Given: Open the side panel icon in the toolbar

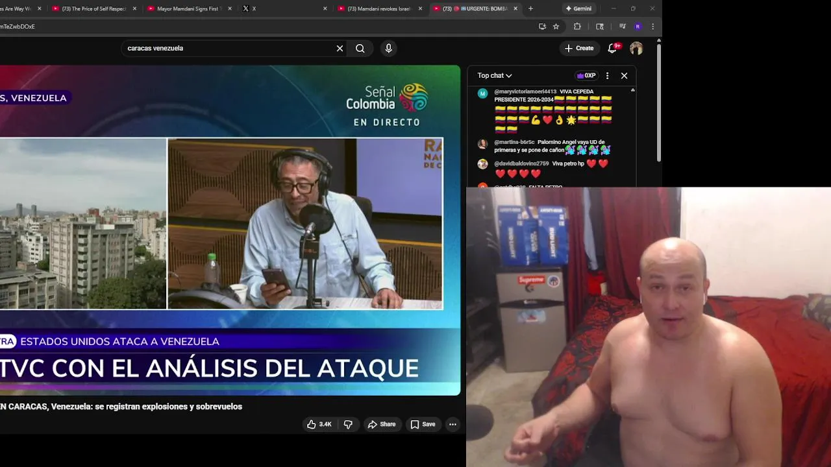Looking at the screenshot, I should [600, 27].
